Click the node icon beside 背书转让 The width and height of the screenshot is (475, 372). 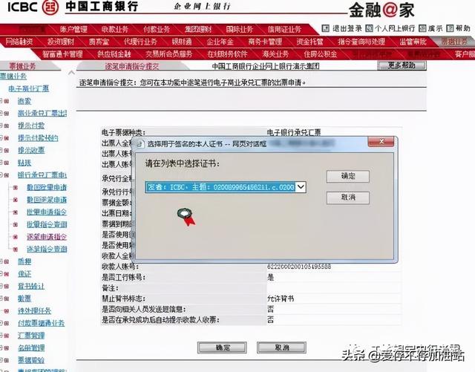7,286
